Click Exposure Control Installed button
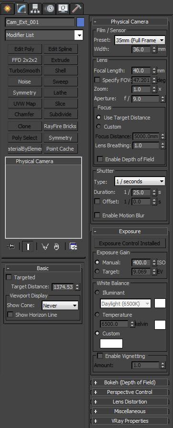Screen dimensions: 173x428 [129, 243]
